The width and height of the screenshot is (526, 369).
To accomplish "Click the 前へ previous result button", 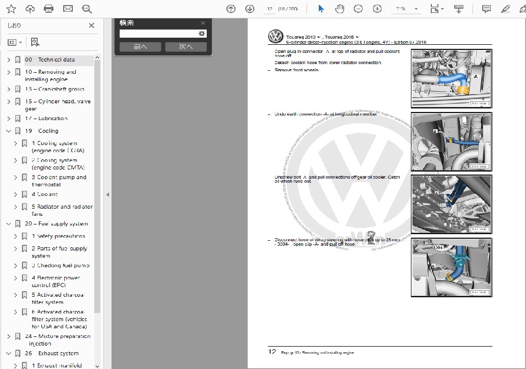I will (140, 47).
